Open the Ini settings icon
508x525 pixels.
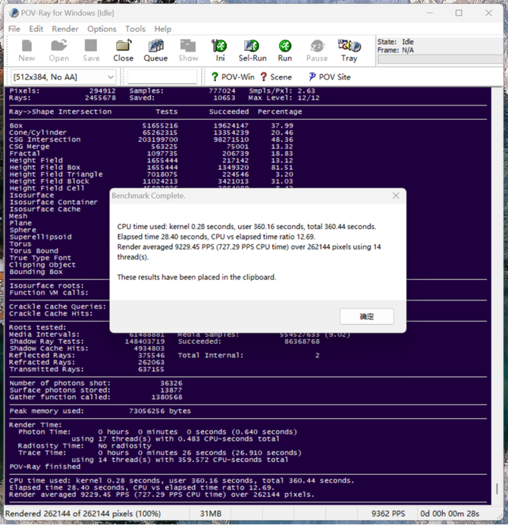coord(220,51)
